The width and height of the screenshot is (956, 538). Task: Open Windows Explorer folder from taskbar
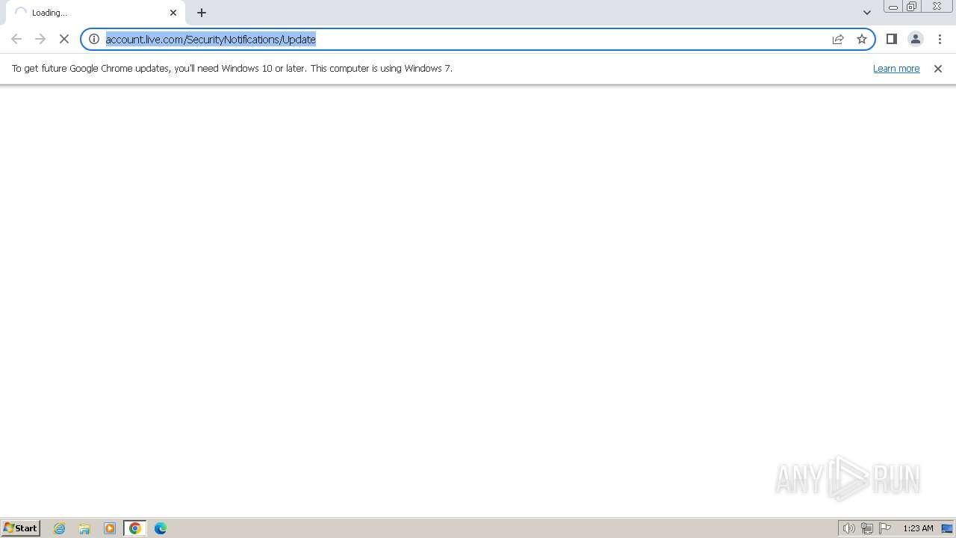(x=84, y=528)
